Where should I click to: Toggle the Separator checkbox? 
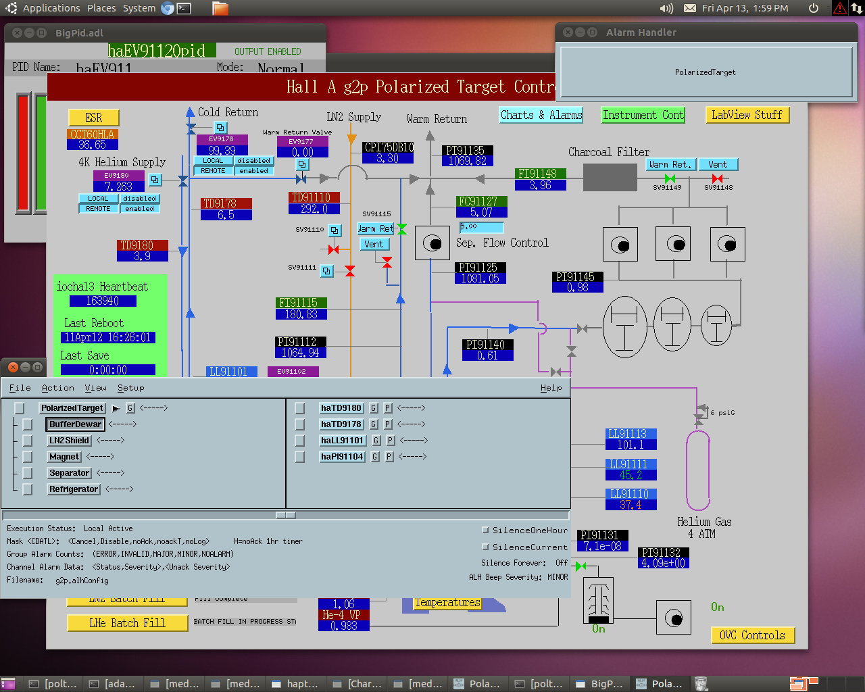[28, 473]
